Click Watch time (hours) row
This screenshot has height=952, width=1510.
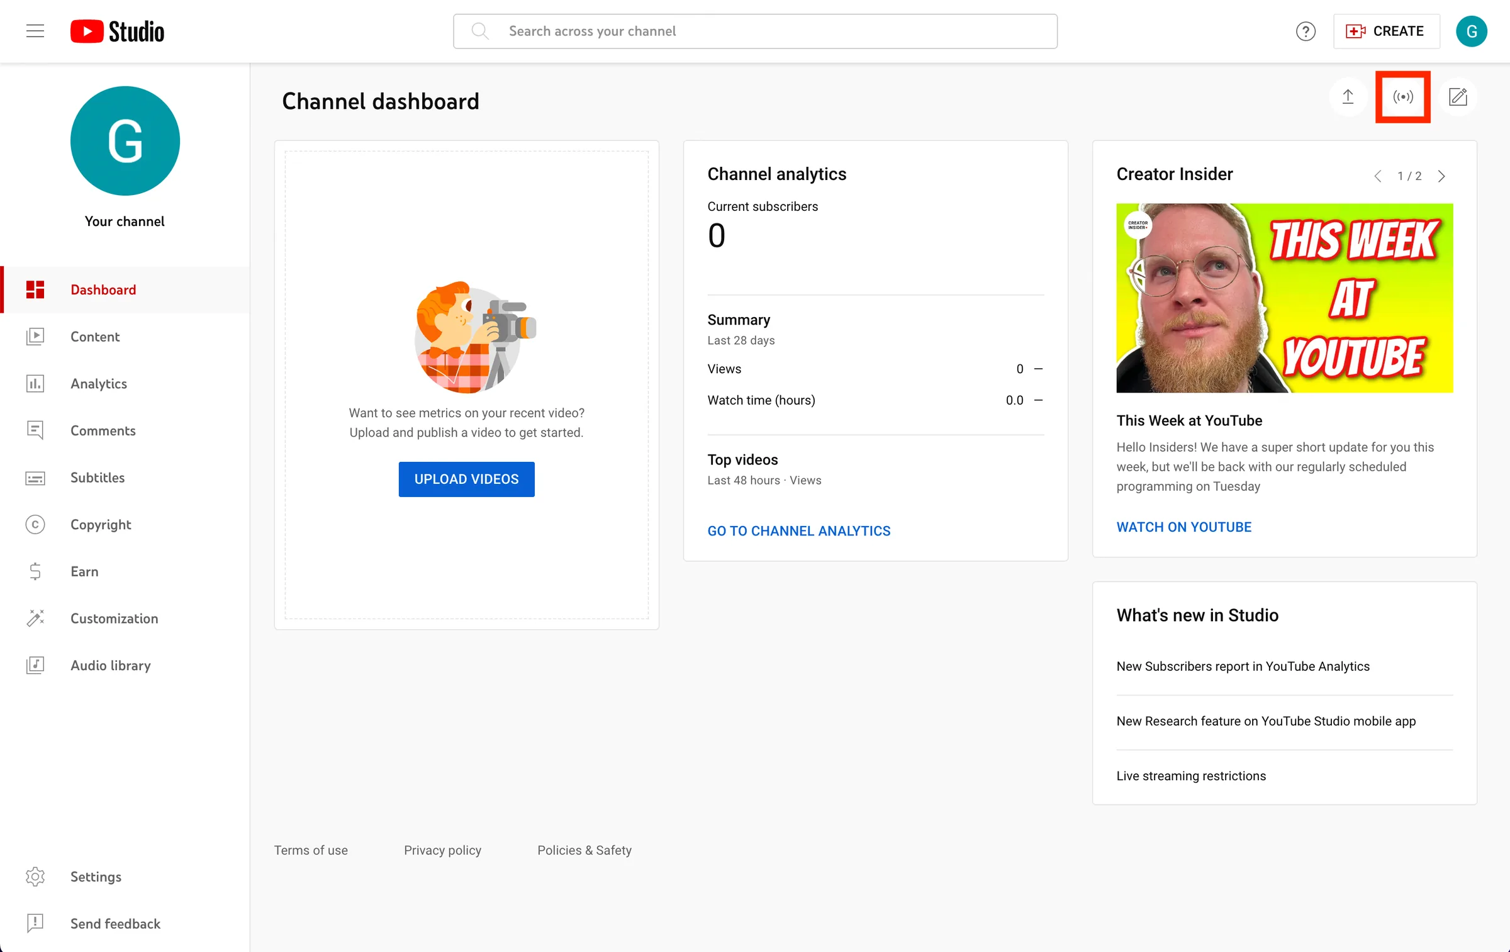coord(875,400)
